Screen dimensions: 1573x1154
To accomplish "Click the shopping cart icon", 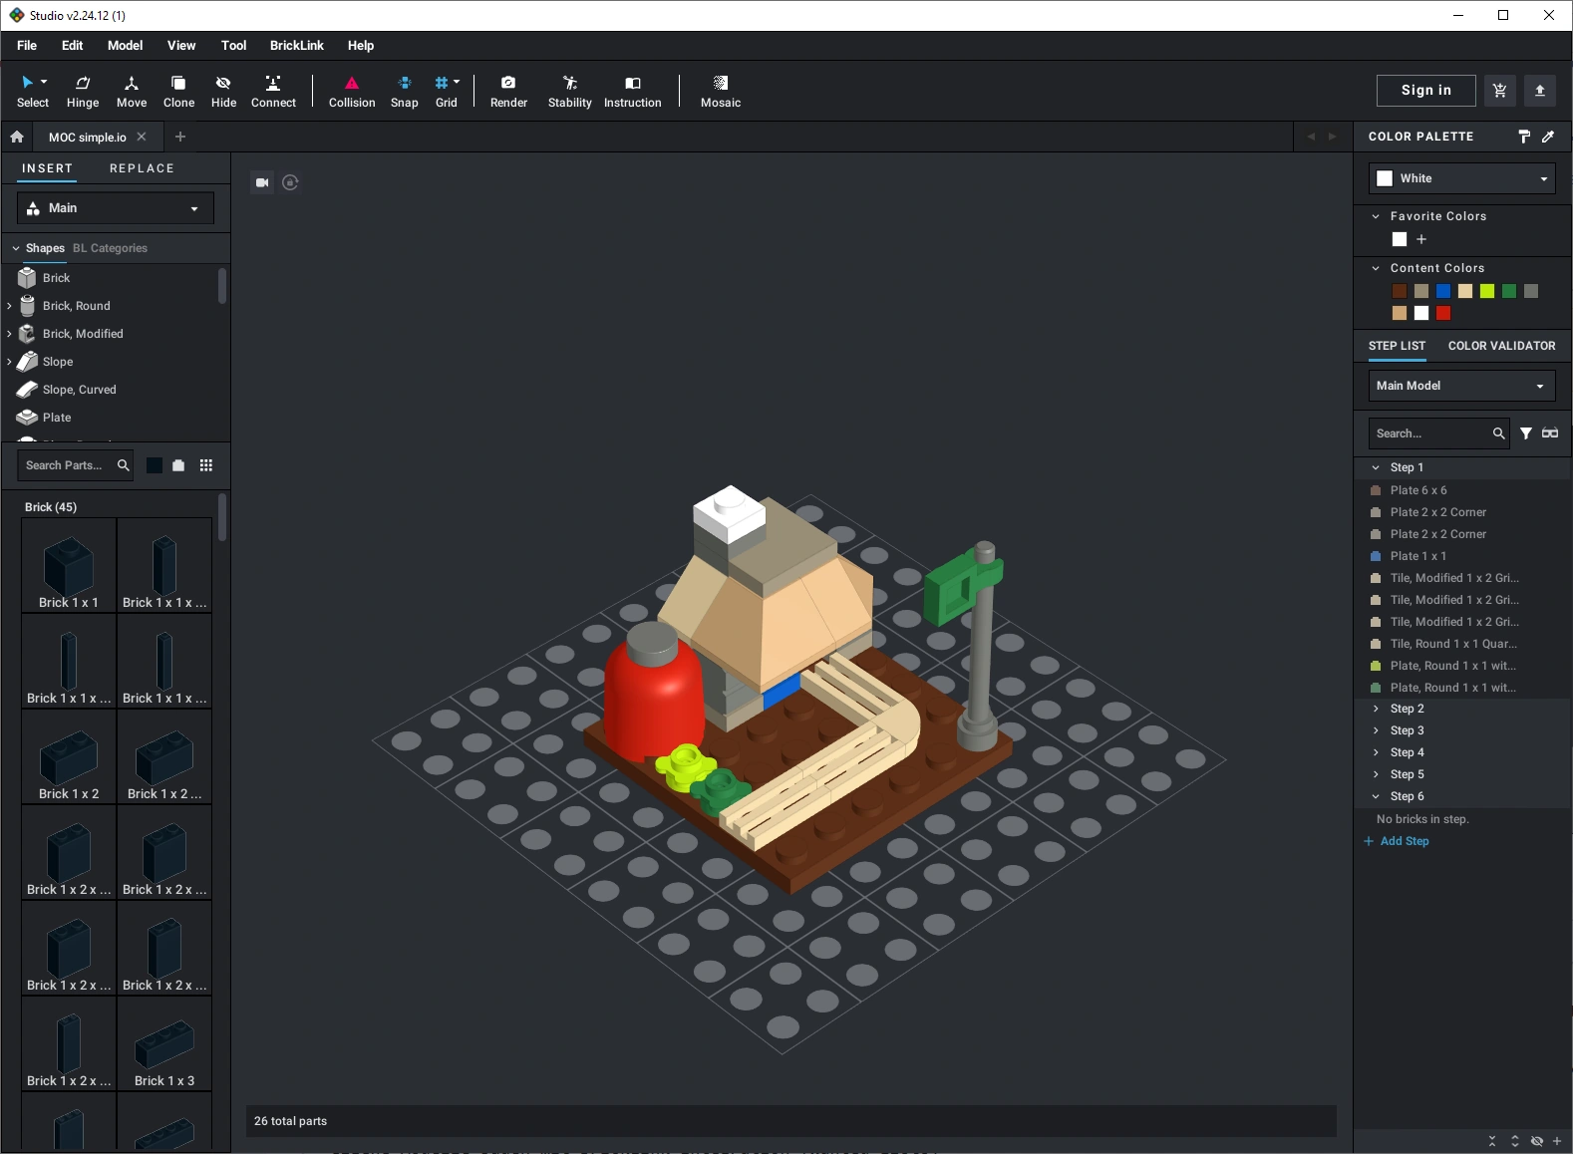I will tap(1499, 91).
